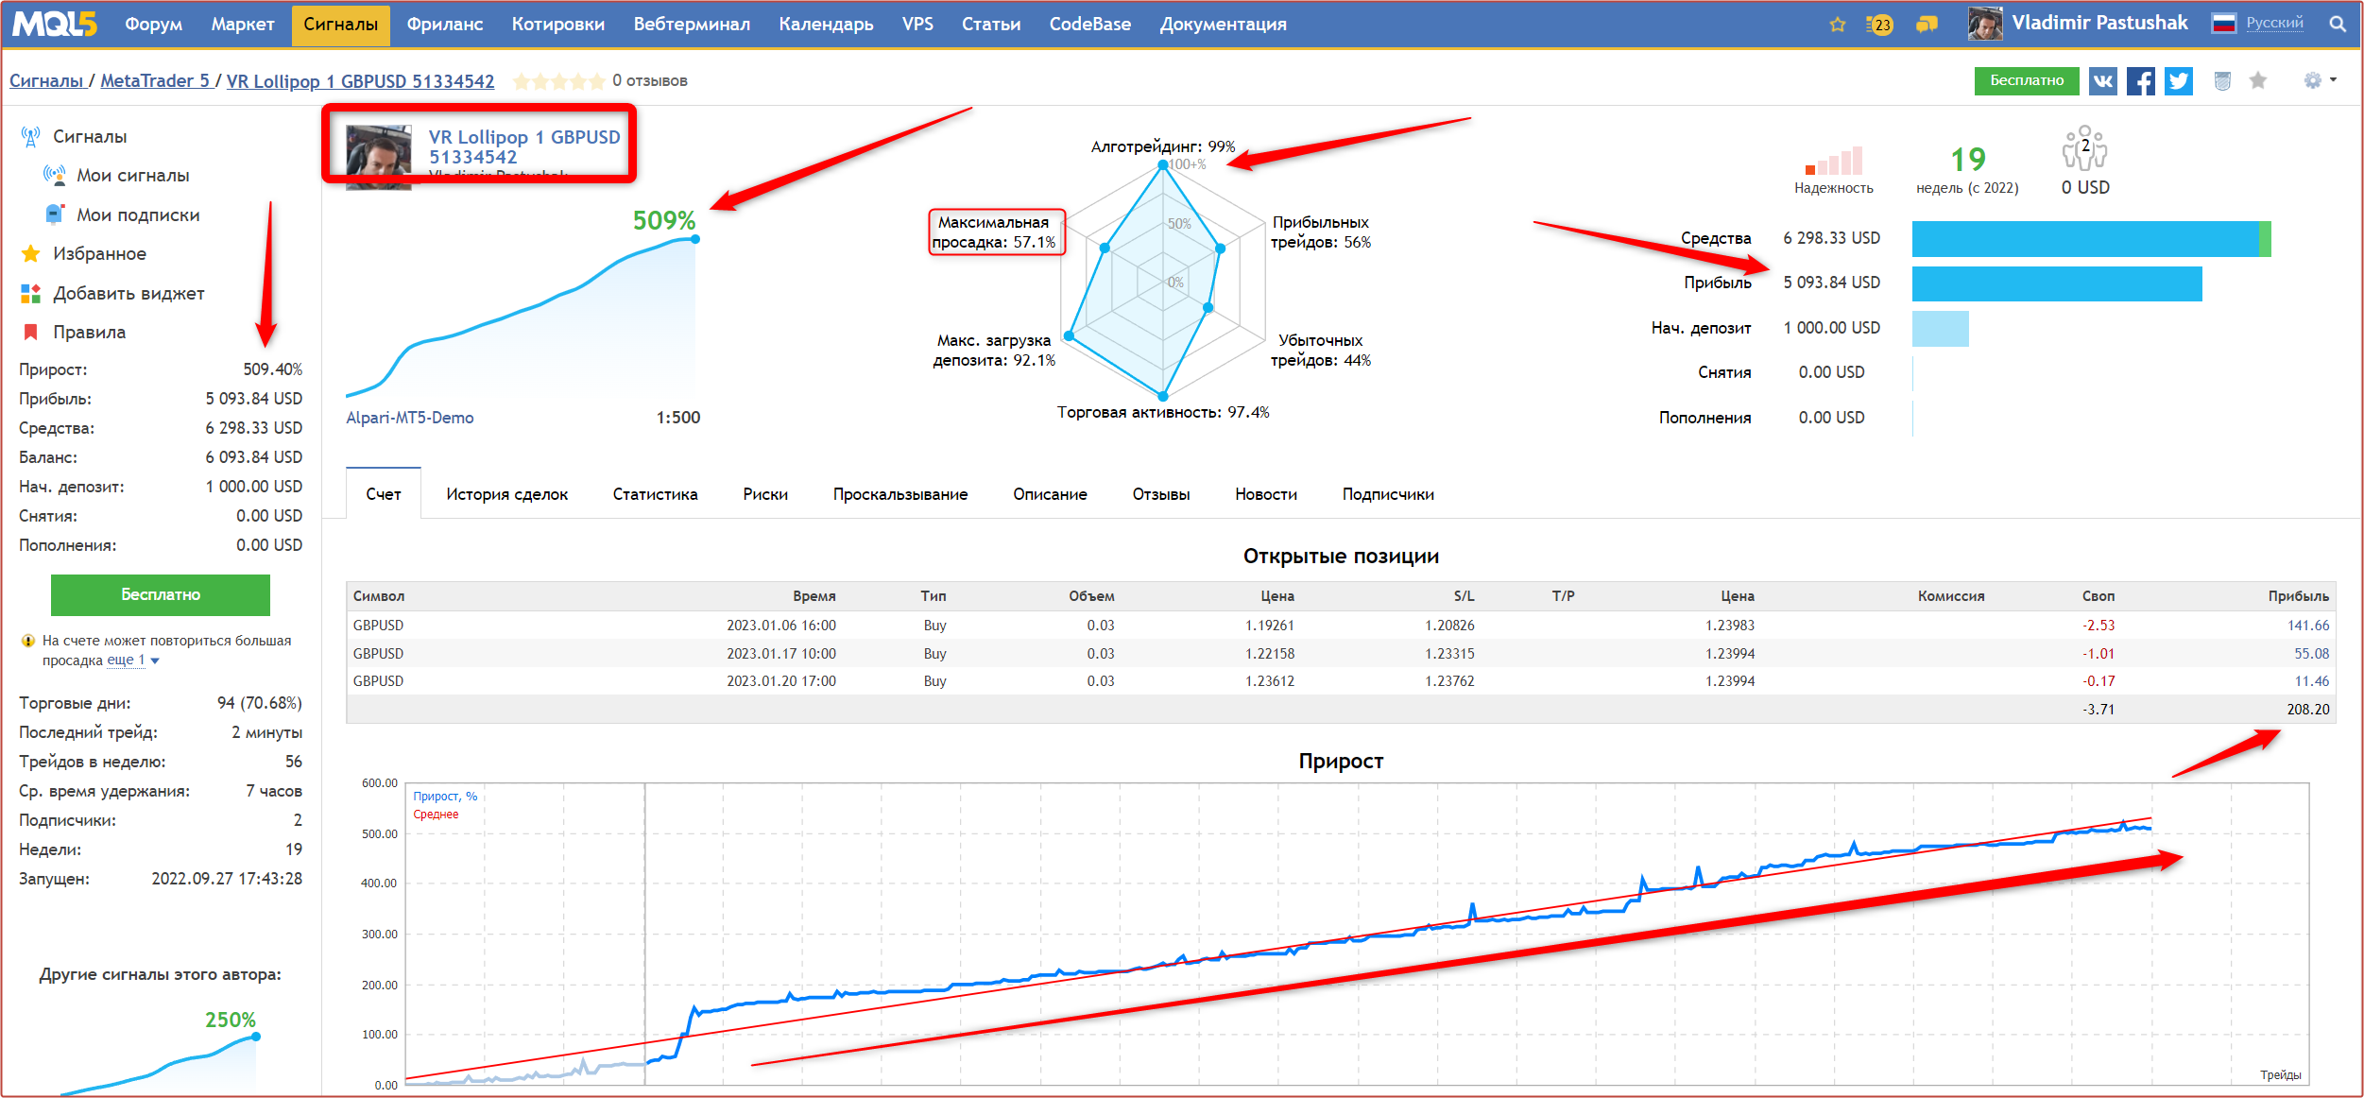Screen dimensions: 2364x1098
Task: Click the signal author photo thumbnail
Action: point(378,156)
